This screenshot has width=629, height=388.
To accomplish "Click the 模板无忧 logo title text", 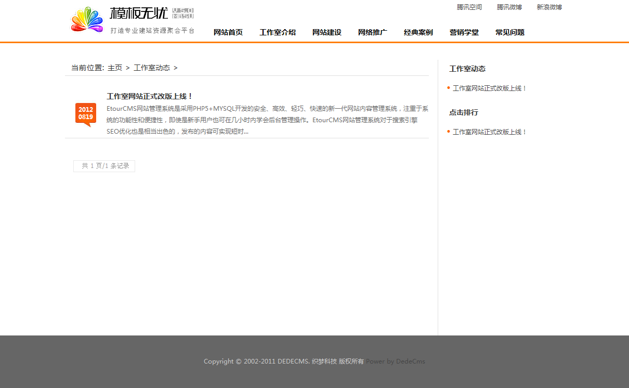I will click(x=139, y=13).
